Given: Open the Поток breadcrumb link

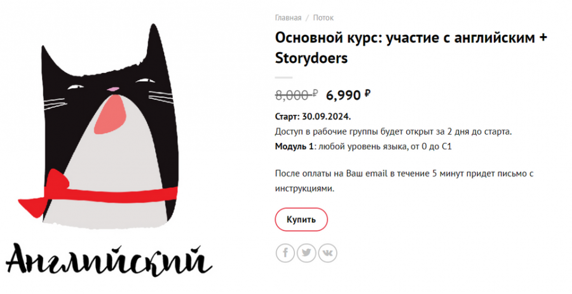Looking at the screenshot, I should point(323,18).
